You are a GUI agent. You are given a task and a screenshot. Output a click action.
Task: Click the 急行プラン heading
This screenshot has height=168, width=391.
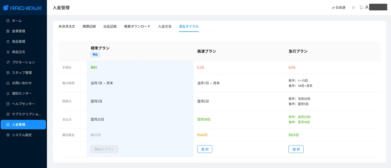298,51
